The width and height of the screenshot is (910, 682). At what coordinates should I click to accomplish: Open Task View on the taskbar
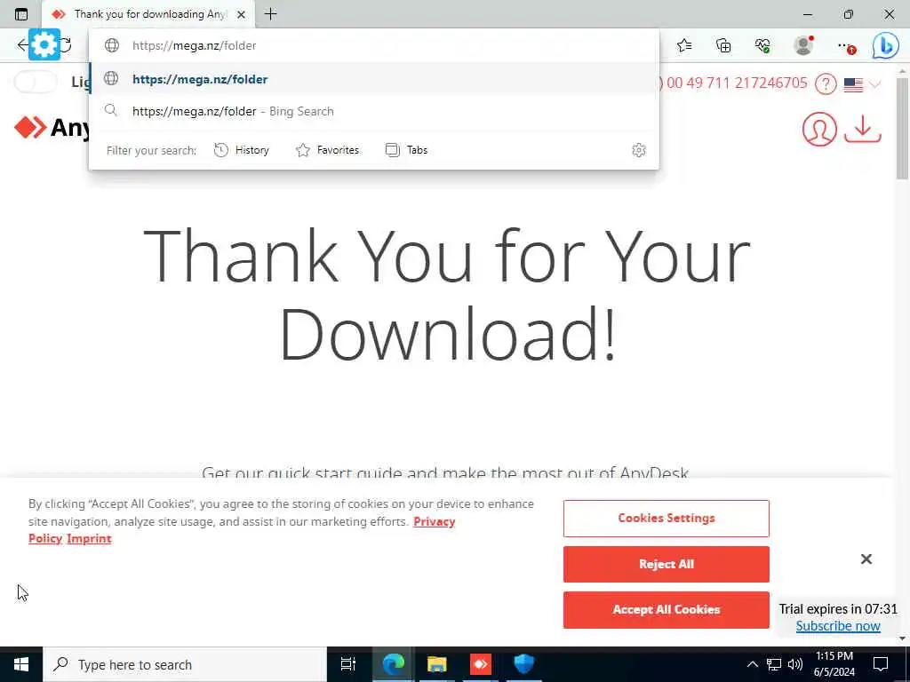pos(348,664)
